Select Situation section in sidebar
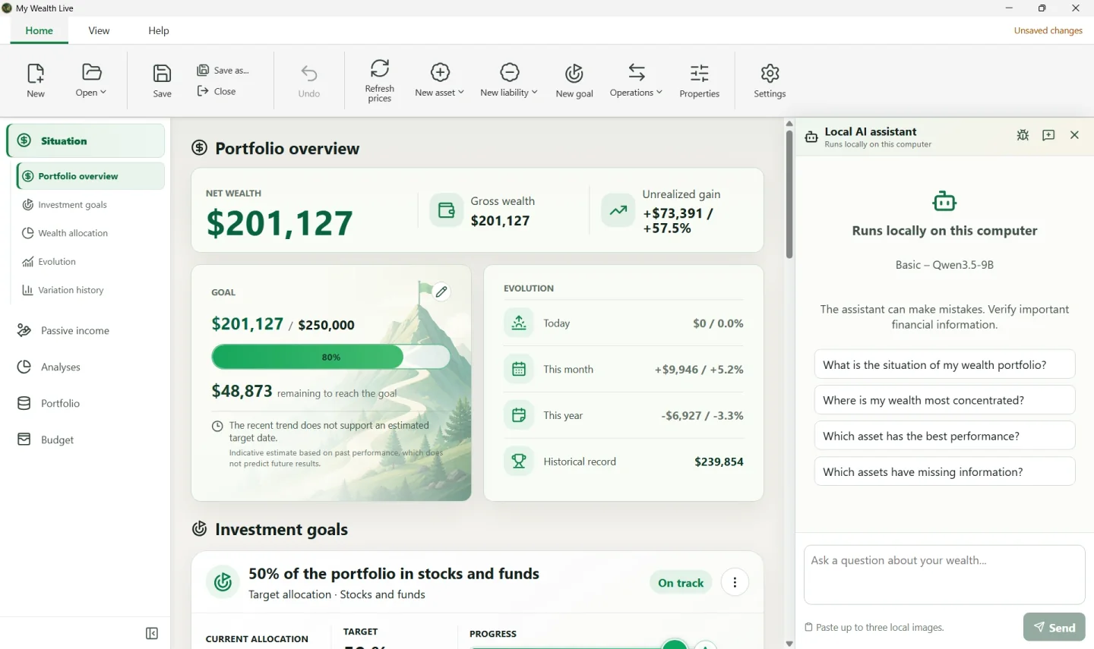1094x649 pixels. pos(86,140)
